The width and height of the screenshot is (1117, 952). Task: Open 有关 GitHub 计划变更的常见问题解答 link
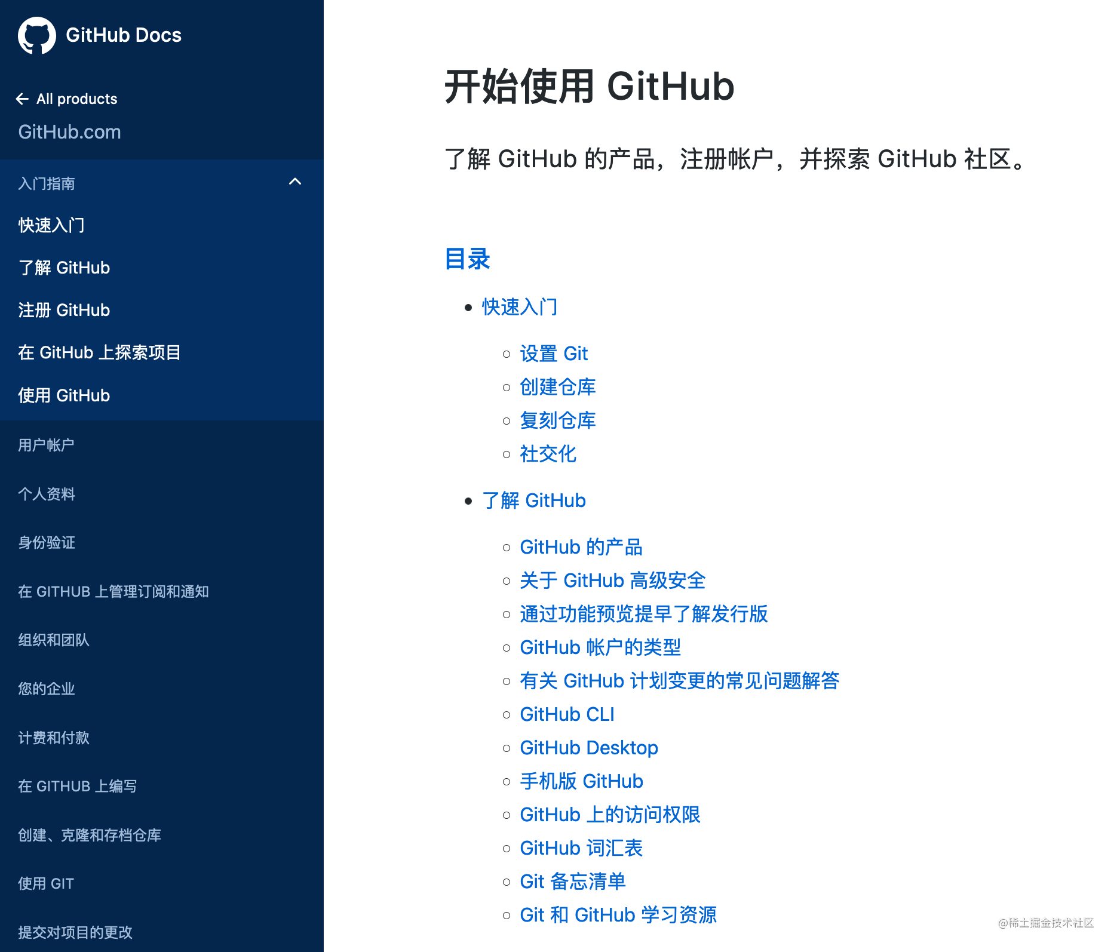point(680,681)
